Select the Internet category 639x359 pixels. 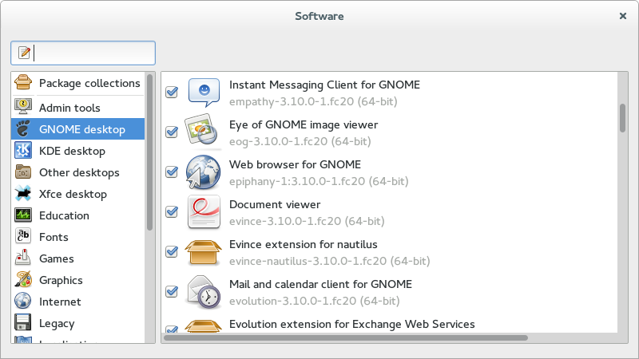(x=60, y=302)
